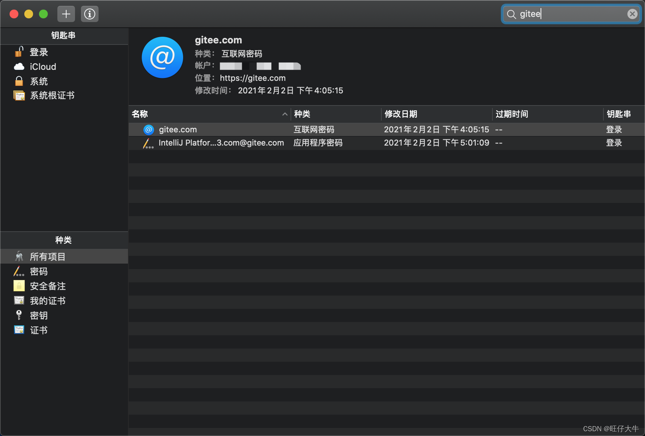Select the gitee.com row @ icon
The image size is (645, 436).
tap(149, 129)
